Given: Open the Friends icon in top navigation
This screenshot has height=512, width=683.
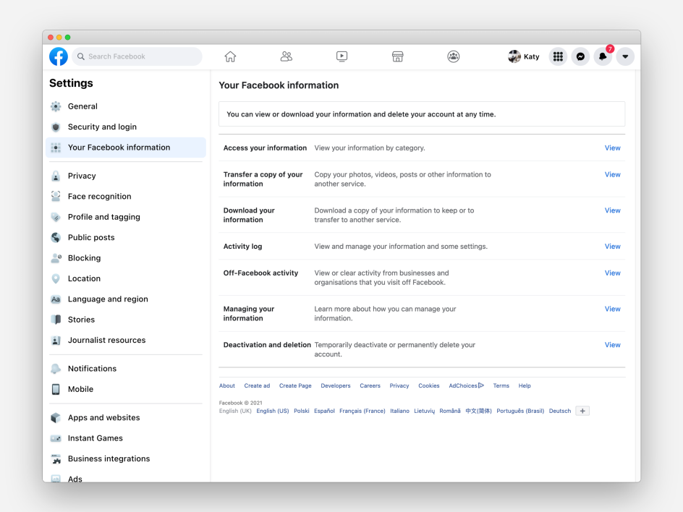Looking at the screenshot, I should pyautogui.click(x=286, y=56).
